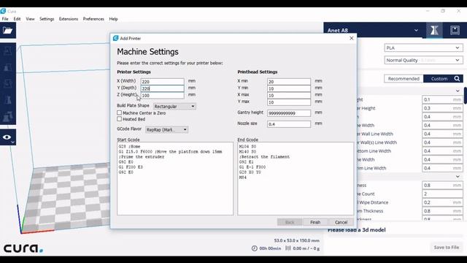Click the Cura app icon in title bar
This screenshot has height=263, width=467.
3,11
